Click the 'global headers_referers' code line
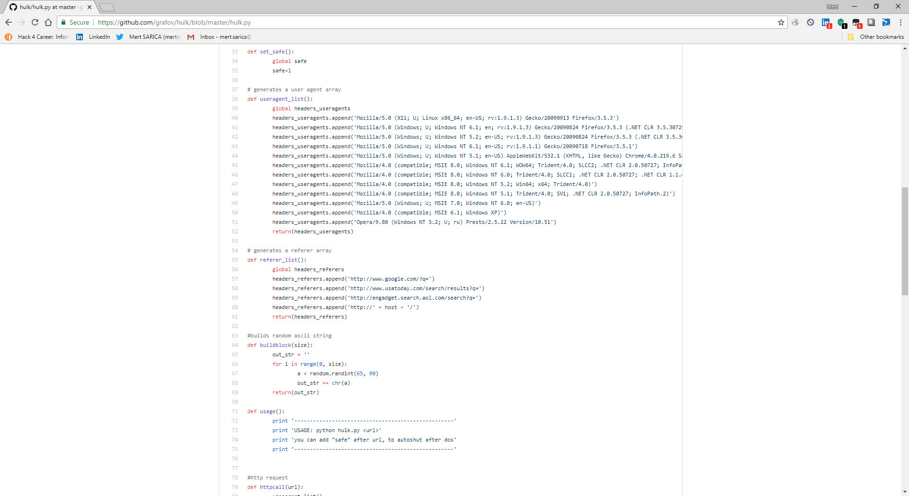 pos(308,269)
